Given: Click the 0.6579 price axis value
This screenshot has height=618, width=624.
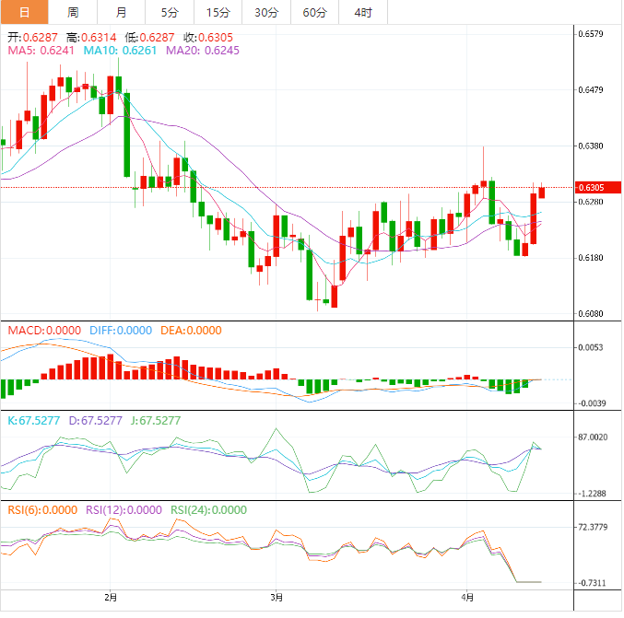Looking at the screenshot, I should point(591,34).
